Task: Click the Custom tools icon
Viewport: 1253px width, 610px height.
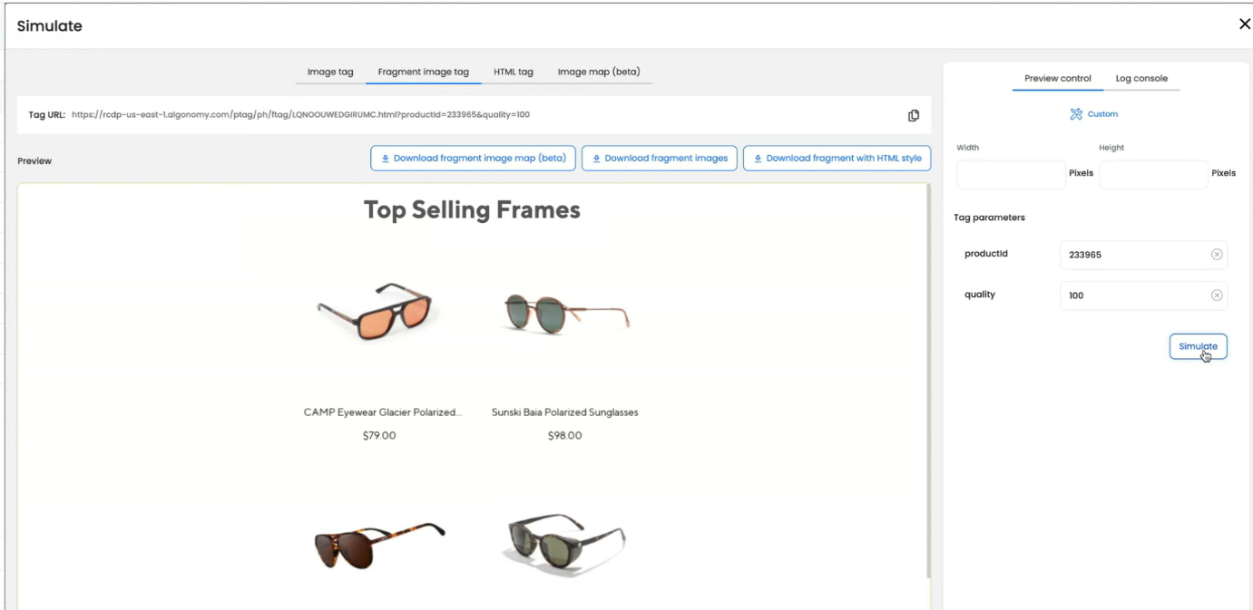Action: click(x=1076, y=114)
